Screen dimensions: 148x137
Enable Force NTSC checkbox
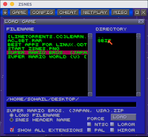(x=89, y=124)
